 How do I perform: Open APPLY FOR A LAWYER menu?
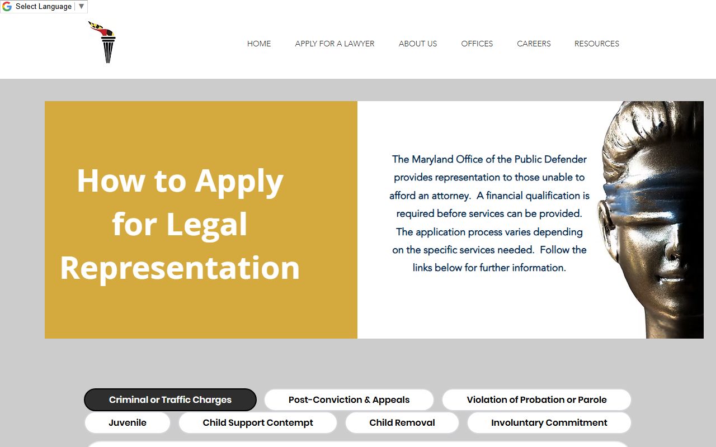click(x=335, y=44)
